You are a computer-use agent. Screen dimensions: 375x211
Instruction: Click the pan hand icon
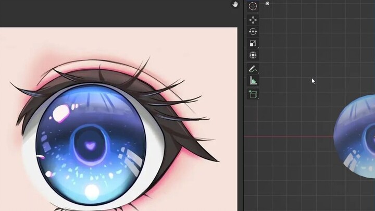(x=235, y=4)
